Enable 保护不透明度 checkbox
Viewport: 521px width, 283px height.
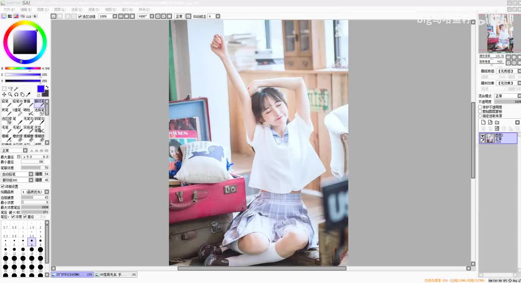click(480, 107)
